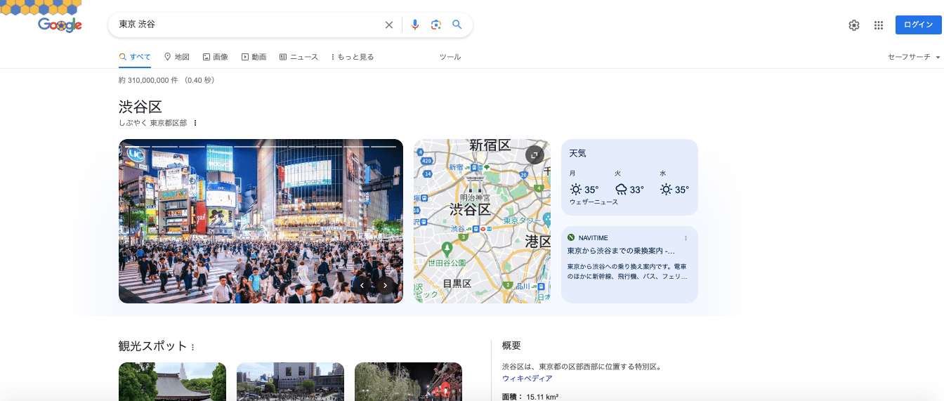Submit search with magnifier icon

457,25
